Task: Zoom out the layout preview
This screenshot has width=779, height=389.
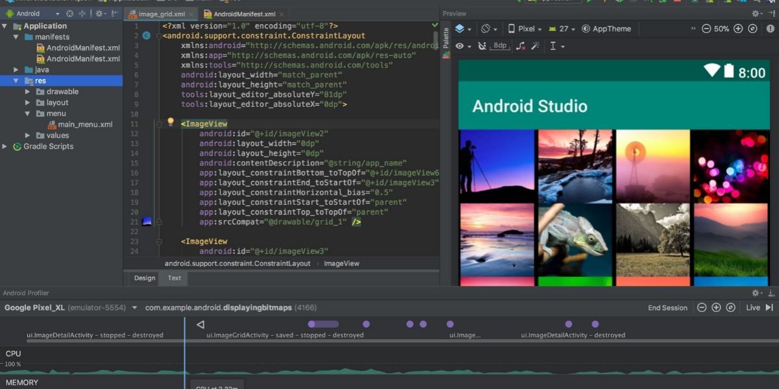Action: click(x=706, y=29)
